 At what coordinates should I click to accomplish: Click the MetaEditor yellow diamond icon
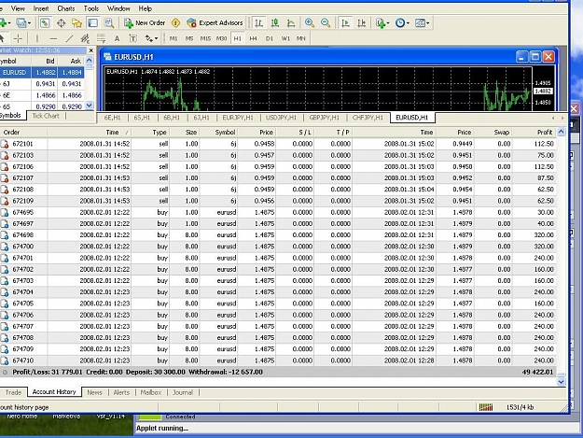pyautogui.click(x=175, y=23)
